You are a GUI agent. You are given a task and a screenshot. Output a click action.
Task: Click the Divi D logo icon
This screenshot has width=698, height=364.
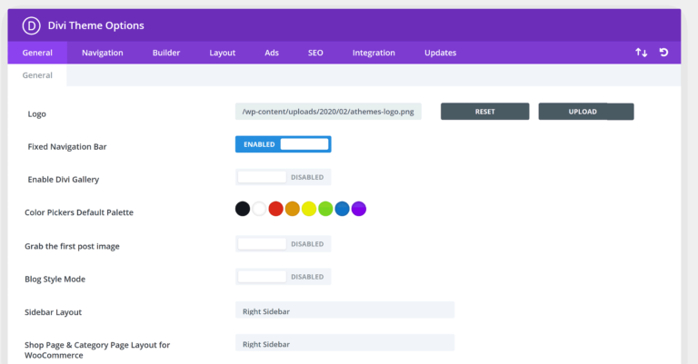click(31, 25)
